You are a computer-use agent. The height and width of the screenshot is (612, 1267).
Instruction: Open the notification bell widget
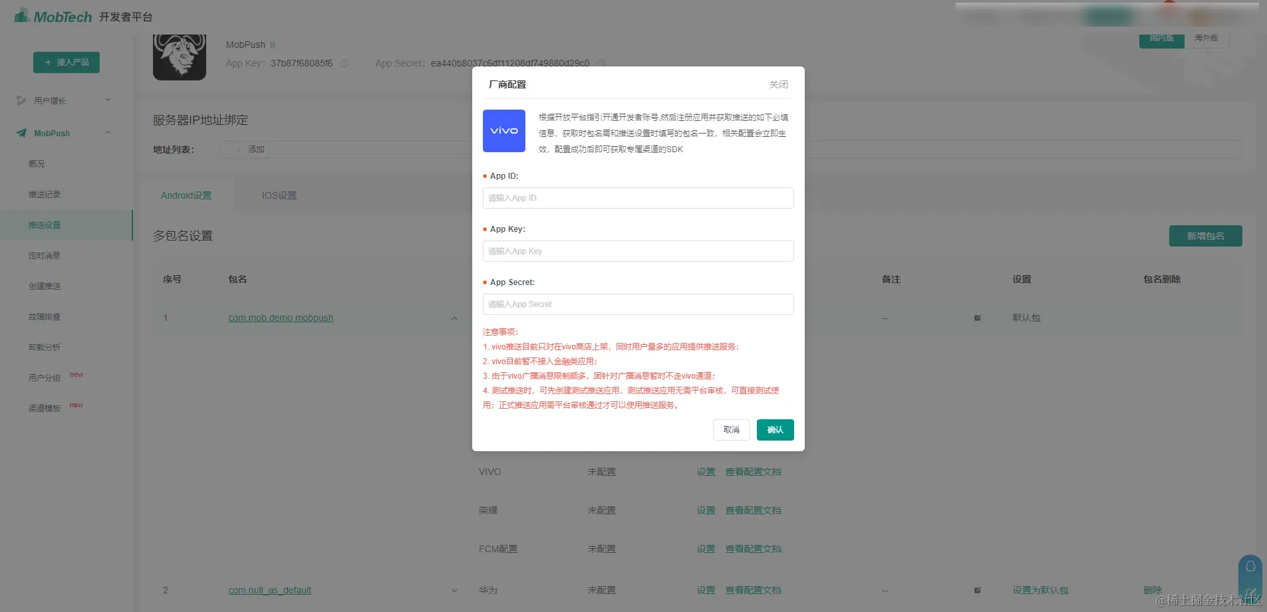(1250, 567)
